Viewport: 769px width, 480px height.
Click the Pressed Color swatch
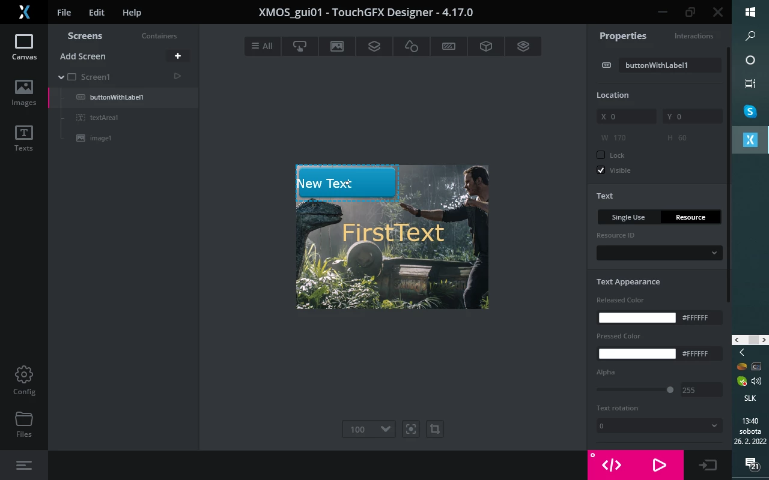pos(637,353)
